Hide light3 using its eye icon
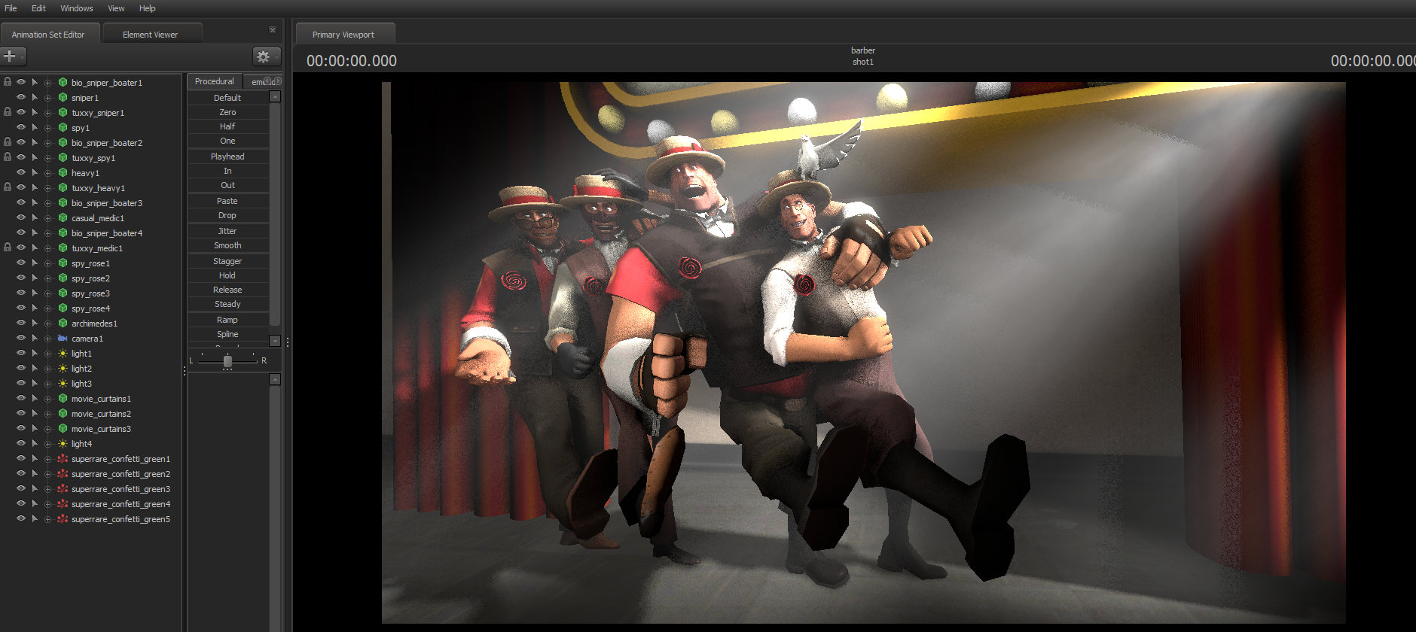This screenshot has width=1416, height=632. (x=21, y=383)
